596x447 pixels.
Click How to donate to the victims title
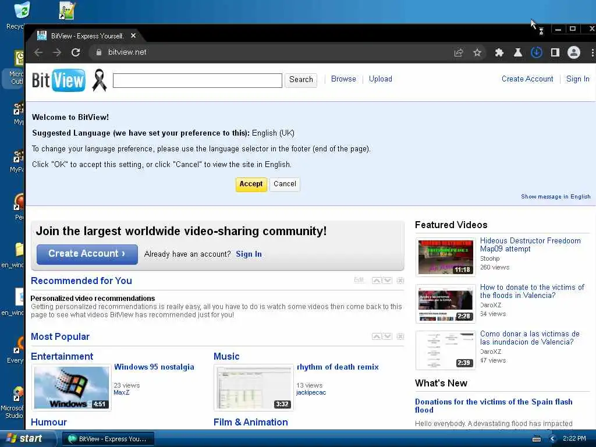click(532, 291)
